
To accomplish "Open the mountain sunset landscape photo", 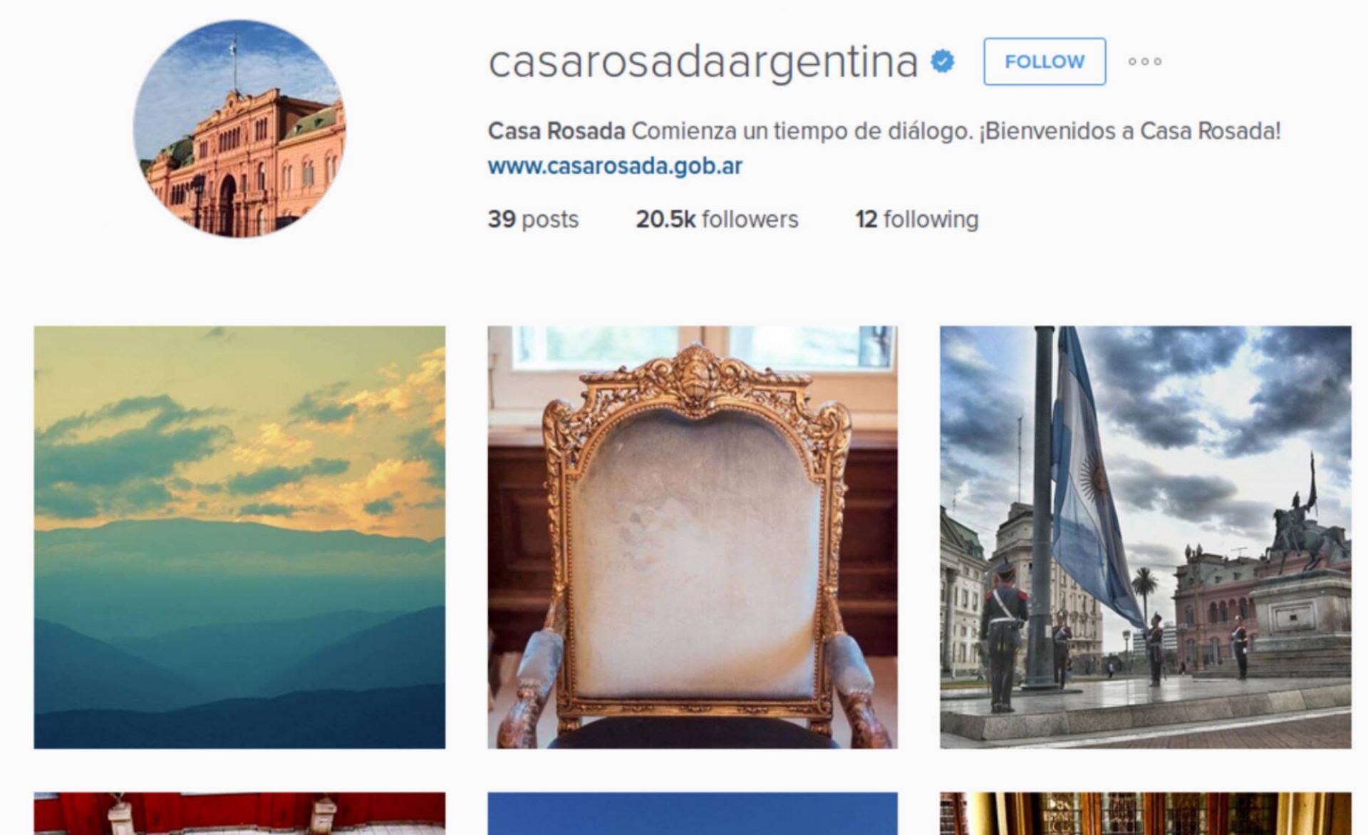I will (x=239, y=537).
